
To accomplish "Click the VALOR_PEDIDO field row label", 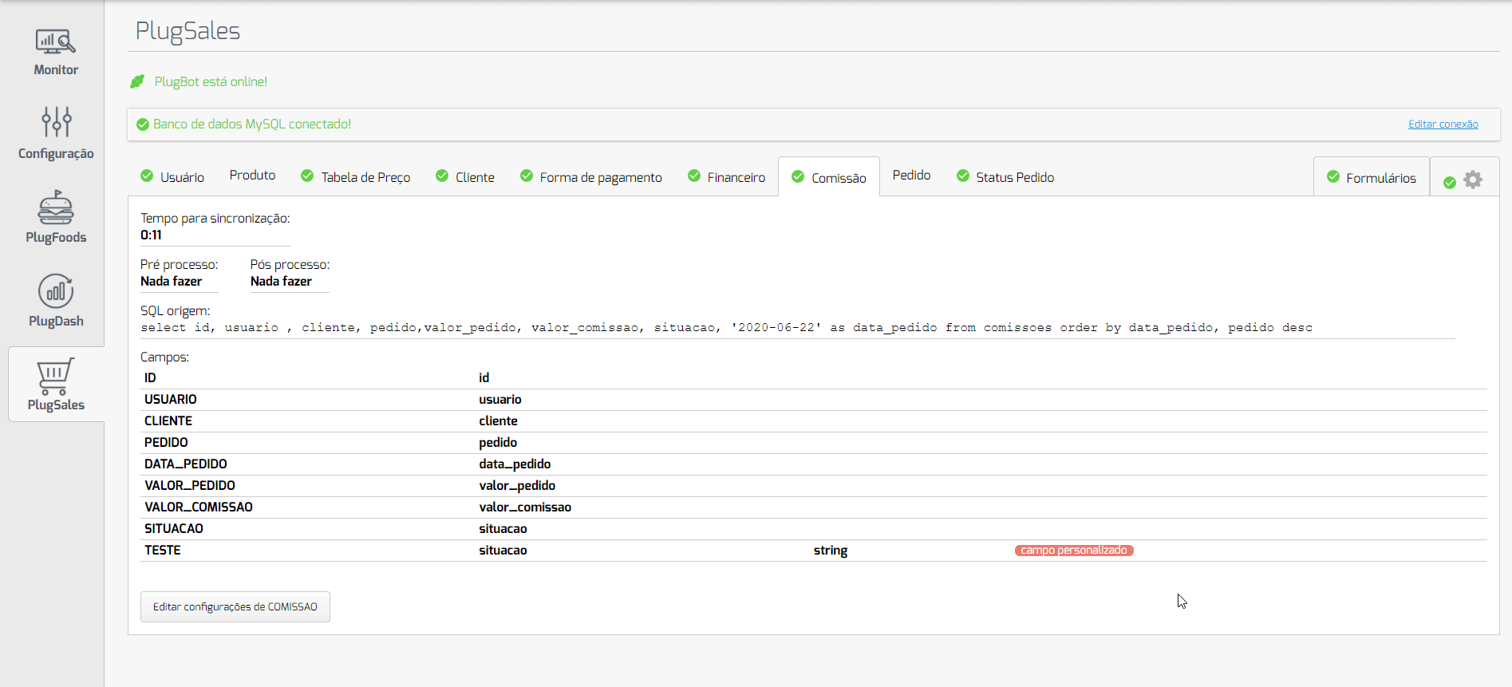I will click(190, 486).
